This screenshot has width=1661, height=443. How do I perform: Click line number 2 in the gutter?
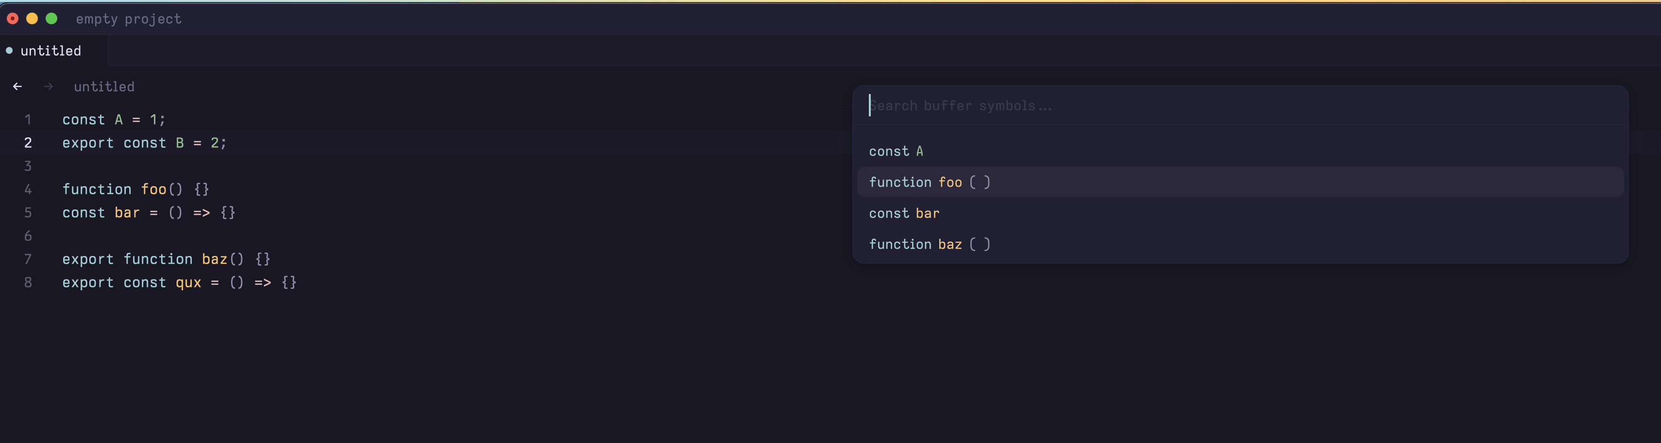(x=28, y=143)
